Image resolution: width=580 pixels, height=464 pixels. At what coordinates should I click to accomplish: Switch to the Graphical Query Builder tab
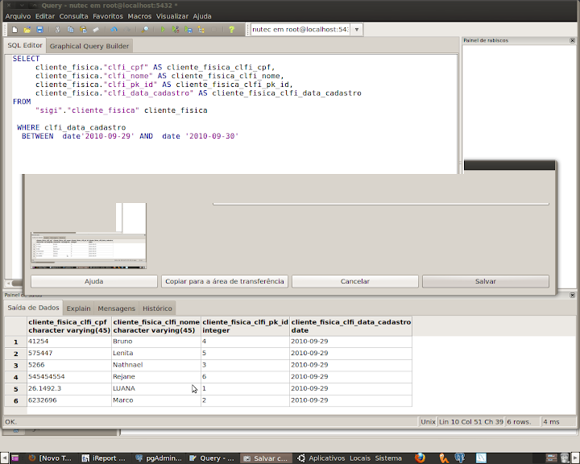point(89,46)
